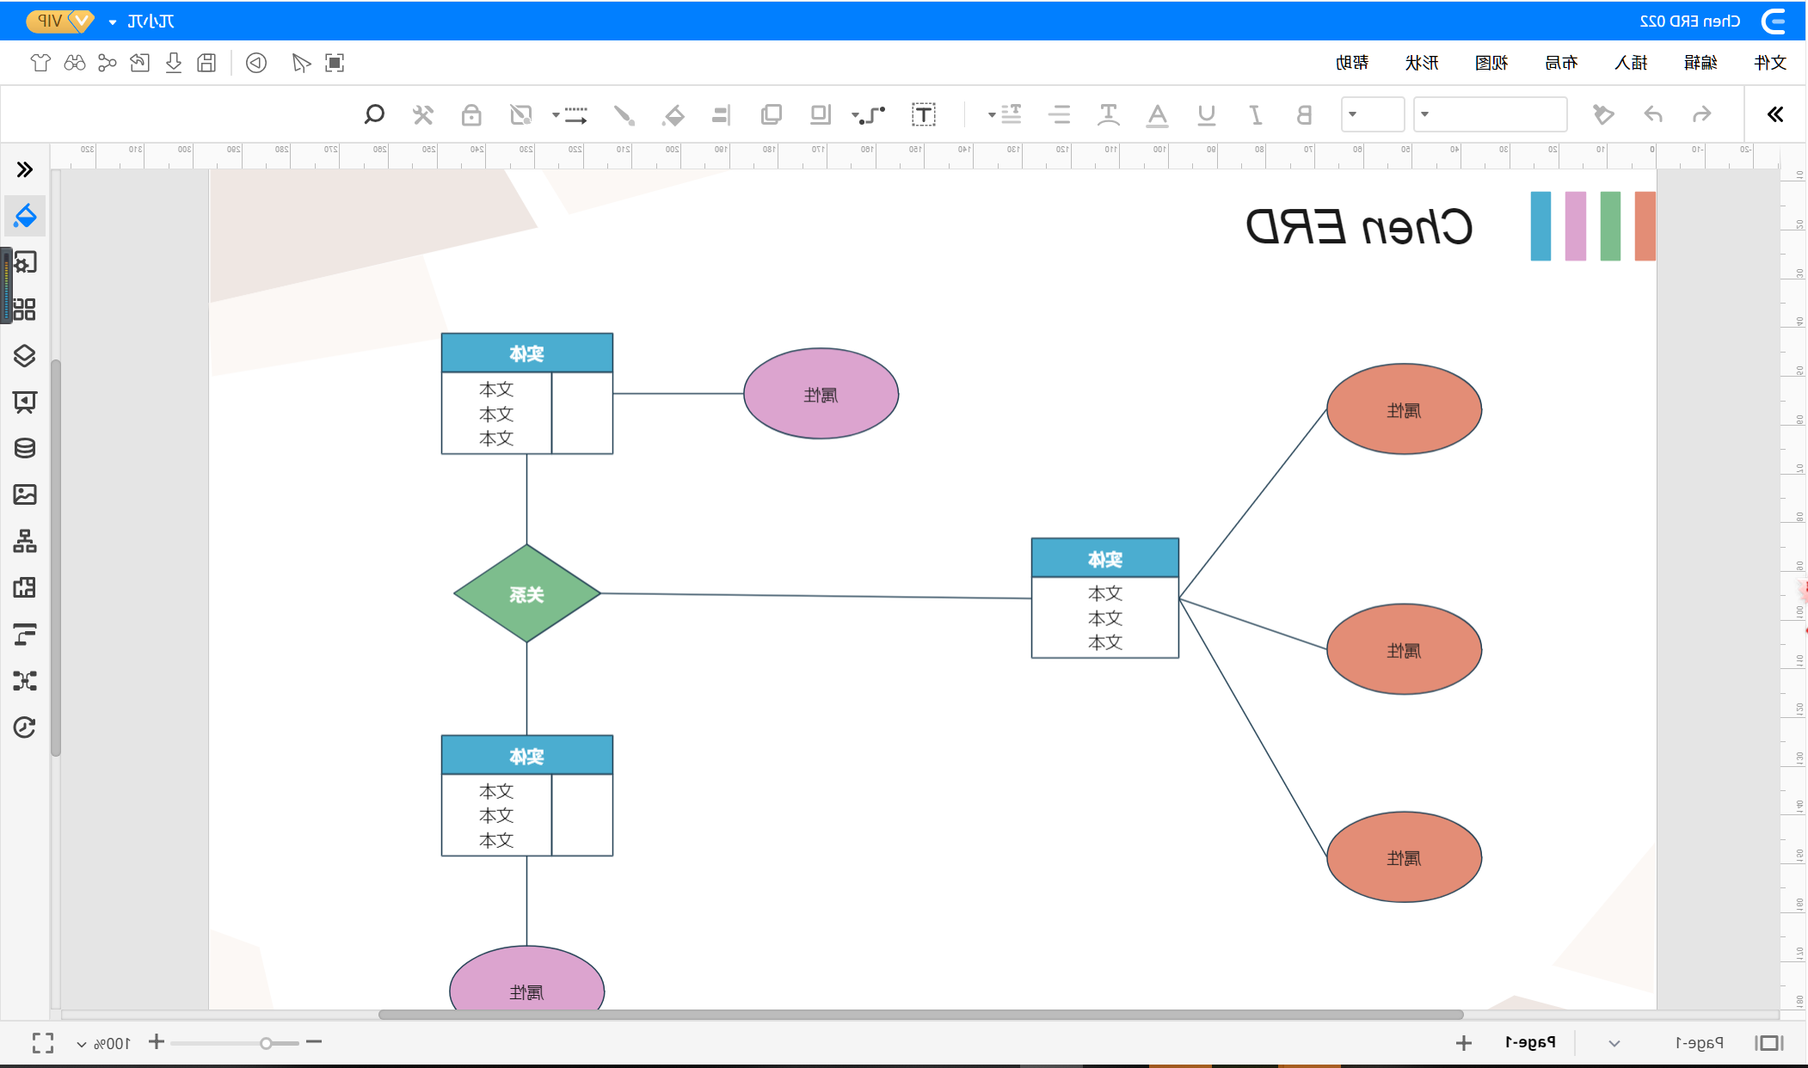Open the fill style side panel icon
The width and height of the screenshot is (1808, 1068).
click(25, 215)
